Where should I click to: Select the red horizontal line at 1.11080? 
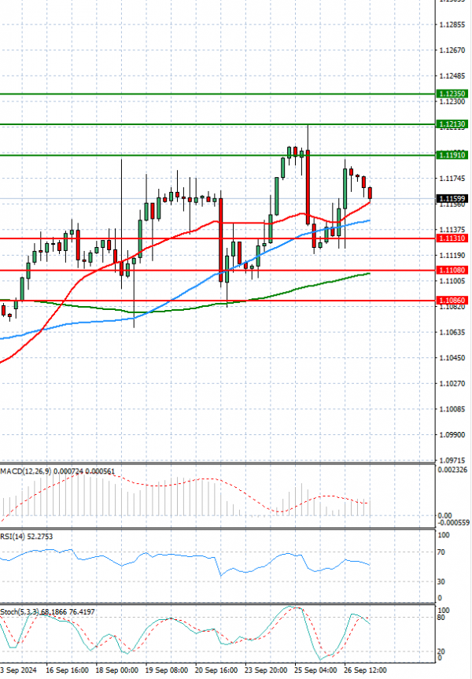pos(216,270)
